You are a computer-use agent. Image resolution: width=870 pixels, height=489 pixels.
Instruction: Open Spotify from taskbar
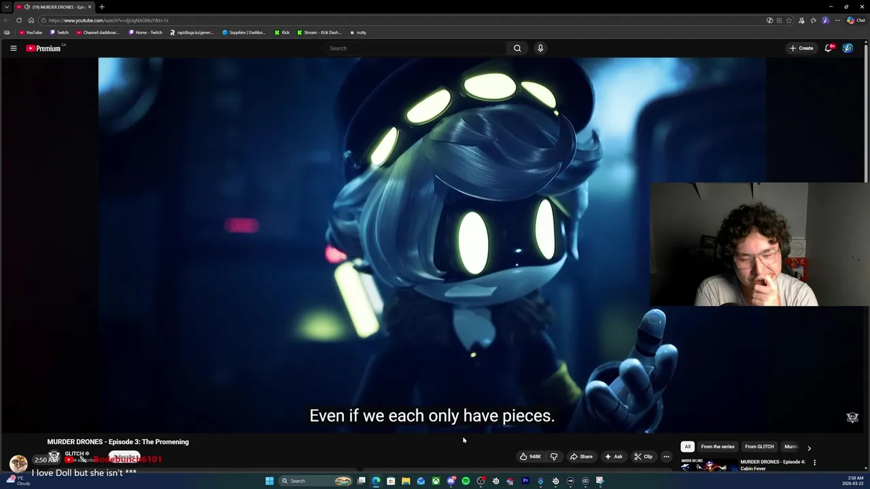pyautogui.click(x=466, y=481)
